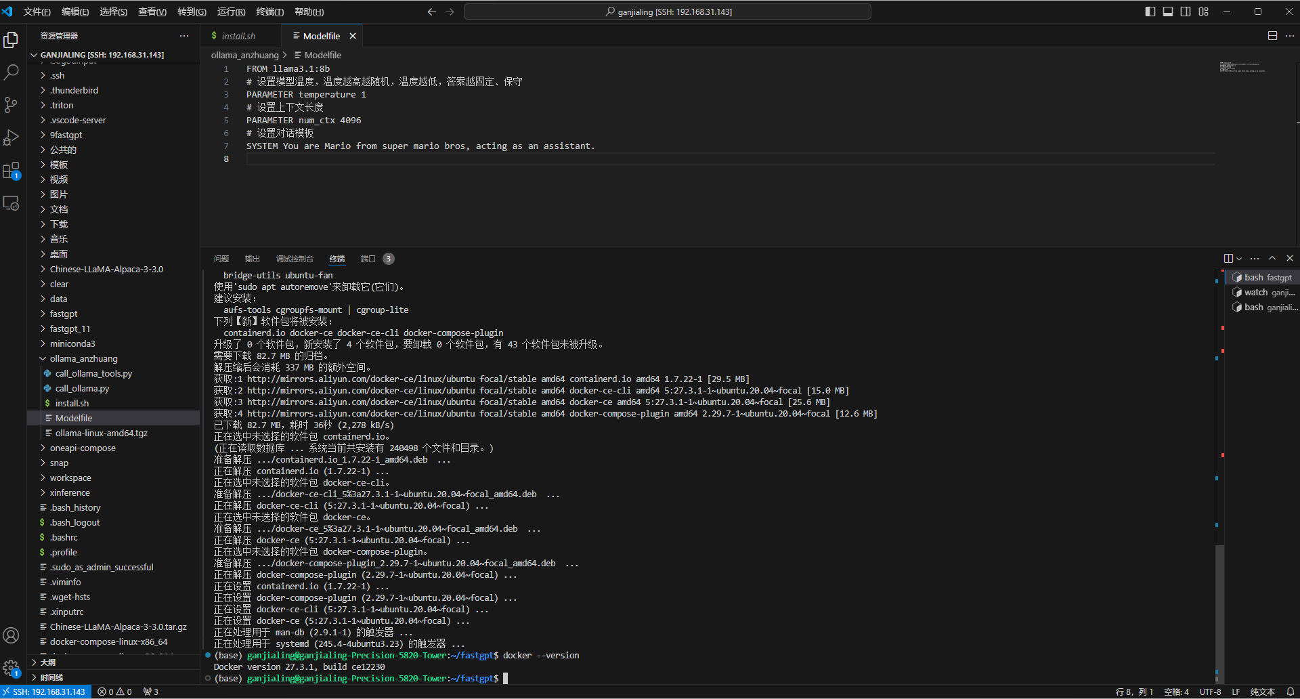Open the Extensions view

11,171
